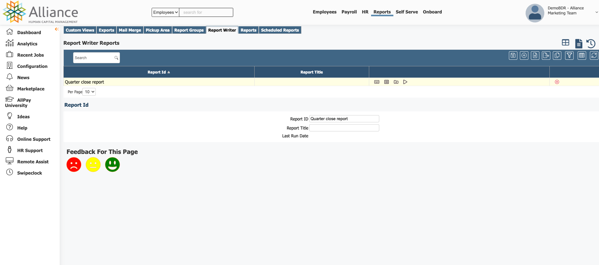The height and width of the screenshot is (265, 599).
Task: Submit sad red face feedback
Action: (74, 165)
